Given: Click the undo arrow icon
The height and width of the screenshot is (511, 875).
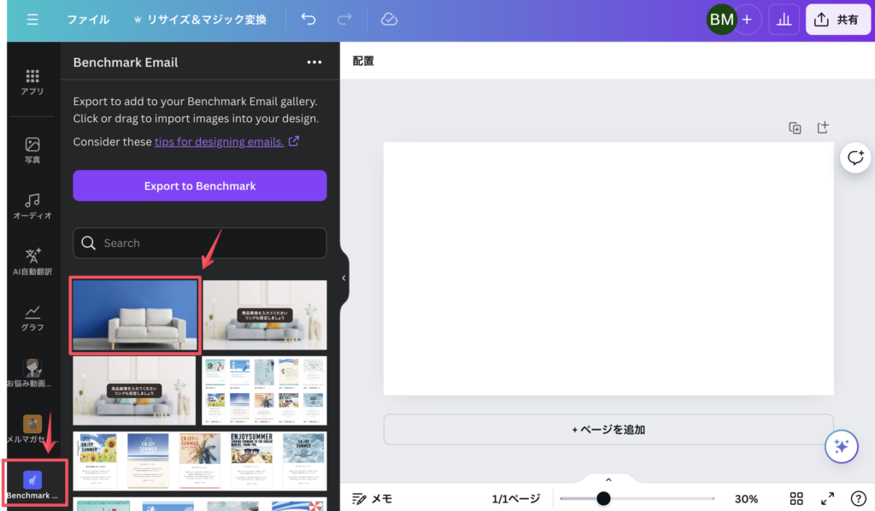Looking at the screenshot, I should point(308,19).
